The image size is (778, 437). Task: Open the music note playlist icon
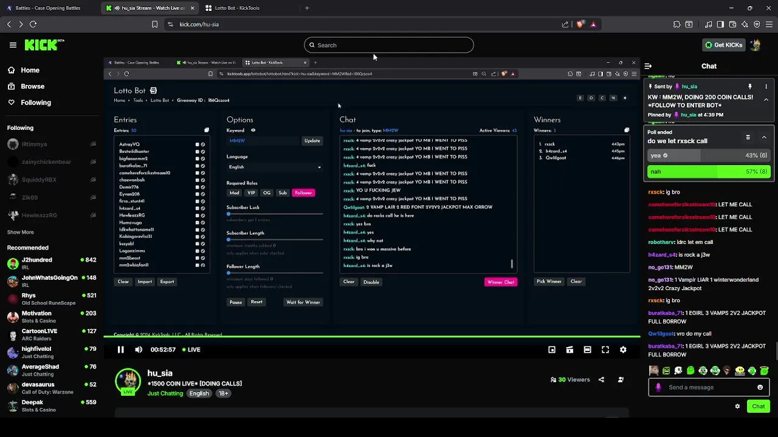[708, 24]
